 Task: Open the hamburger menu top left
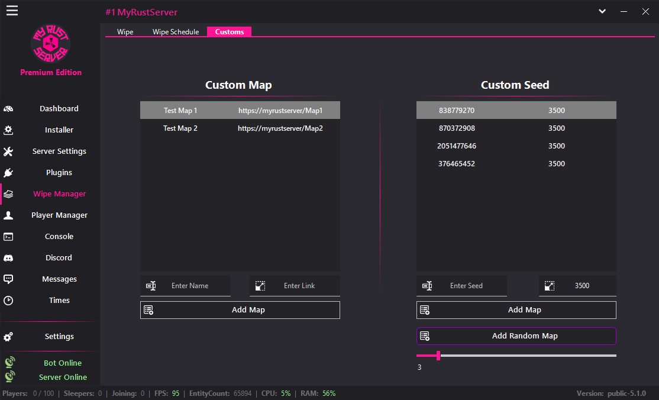click(x=12, y=10)
